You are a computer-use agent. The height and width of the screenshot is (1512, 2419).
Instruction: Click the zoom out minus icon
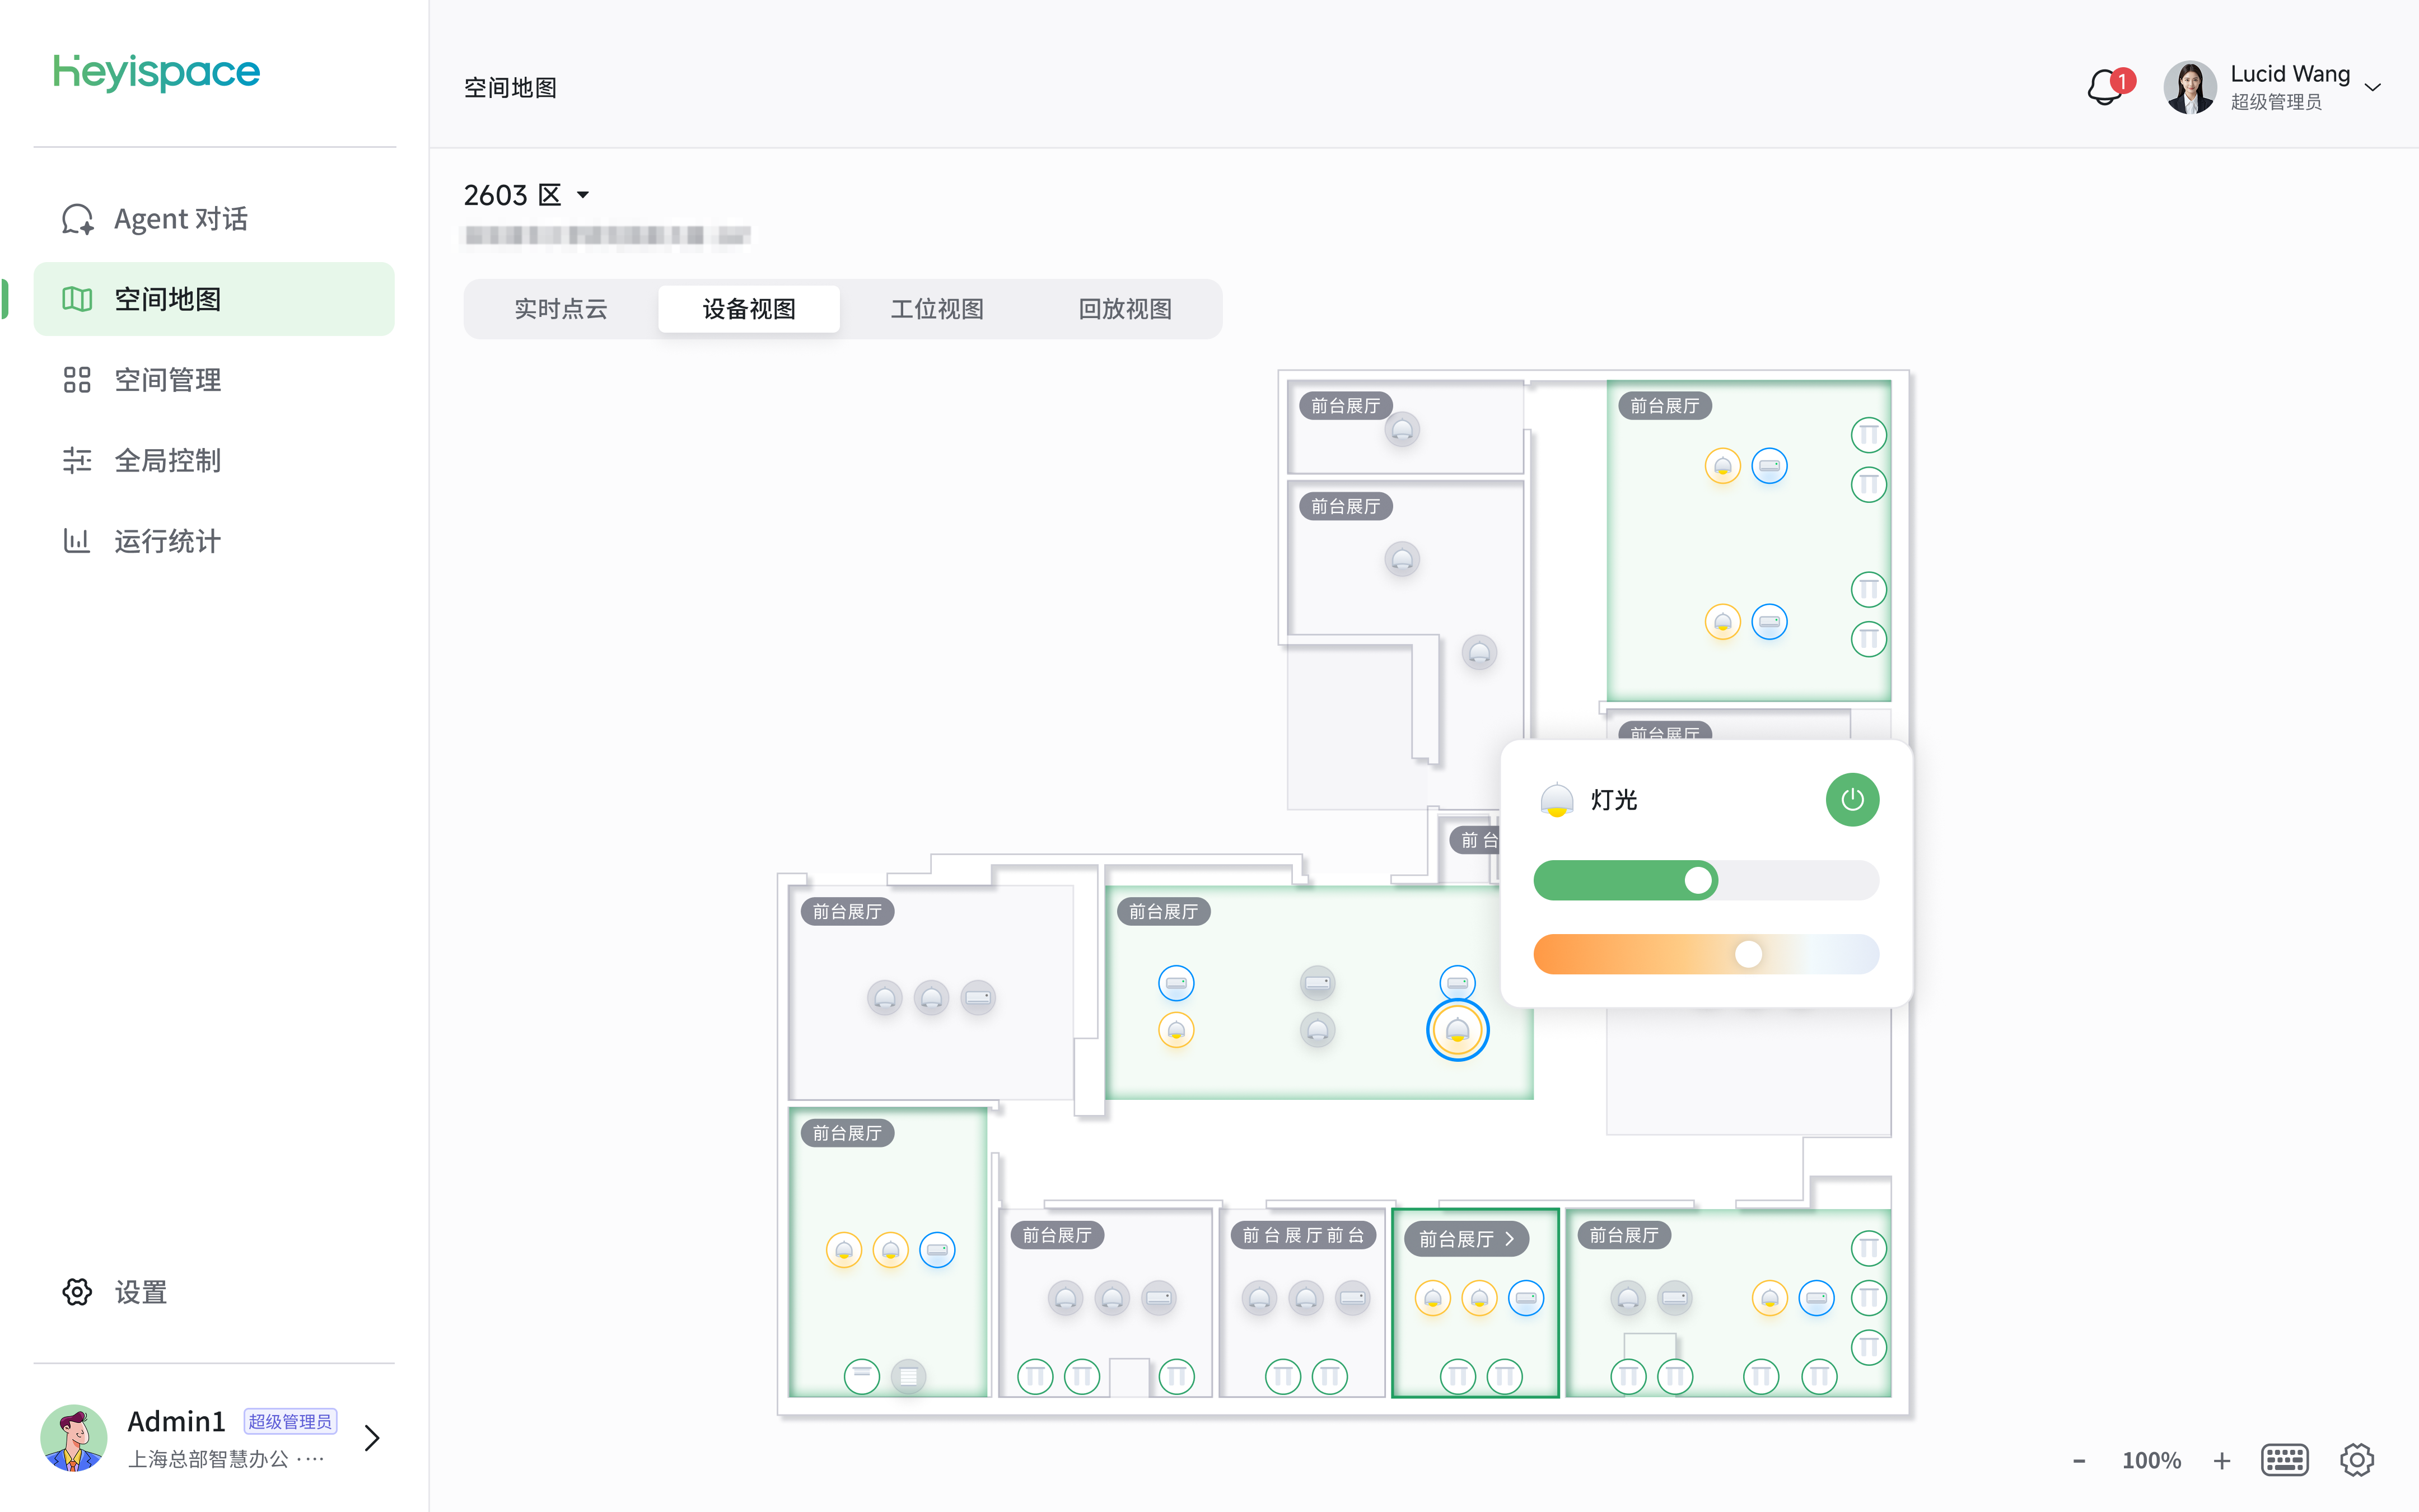click(2079, 1460)
